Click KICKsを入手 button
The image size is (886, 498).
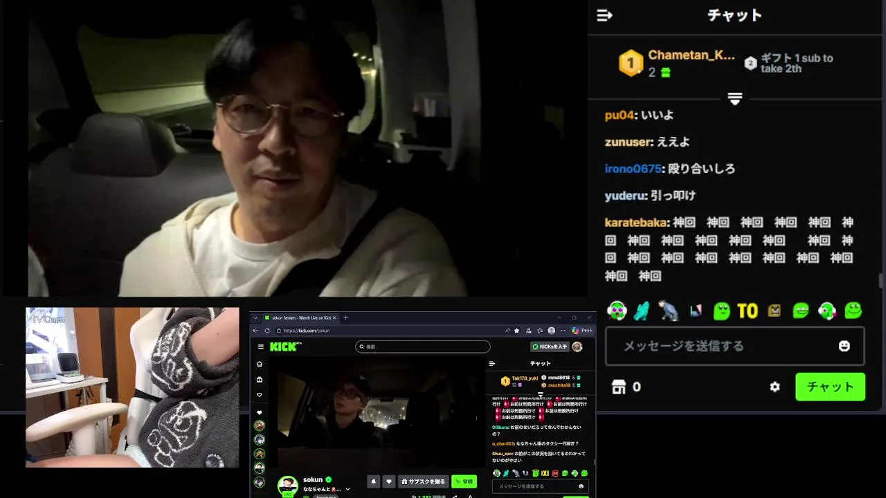coord(550,347)
